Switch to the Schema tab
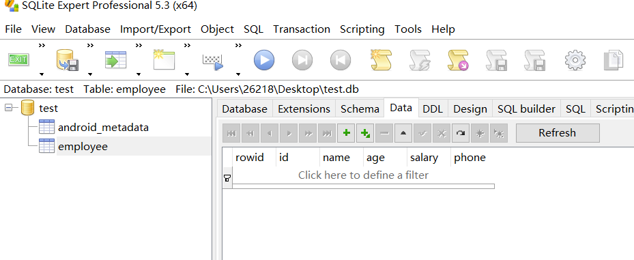634x260 pixels. (360, 109)
